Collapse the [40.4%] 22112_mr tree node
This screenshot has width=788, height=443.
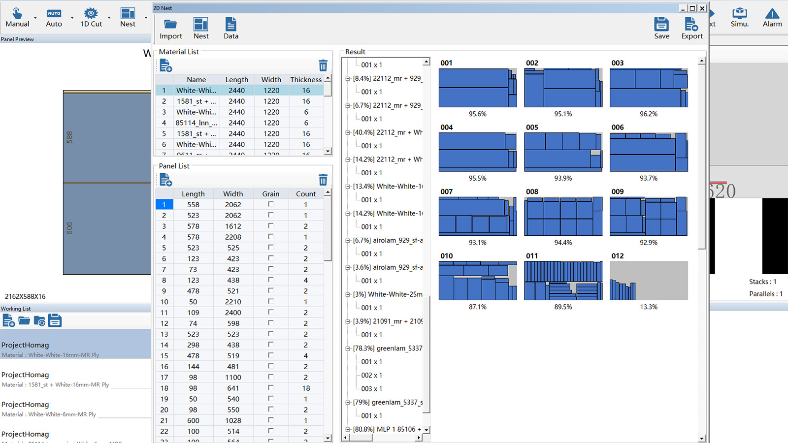click(x=348, y=132)
